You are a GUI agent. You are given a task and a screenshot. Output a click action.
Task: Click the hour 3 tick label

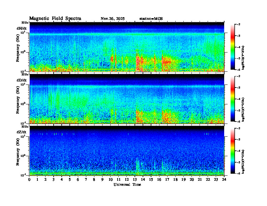pos(54,180)
